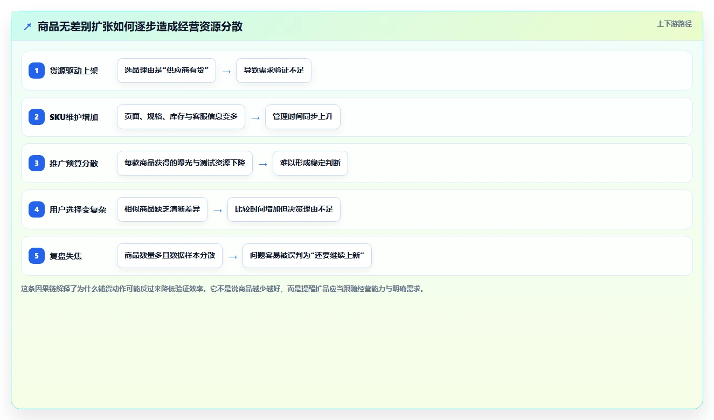Click step number badge 4
This screenshot has height=420, width=714.
(x=37, y=209)
